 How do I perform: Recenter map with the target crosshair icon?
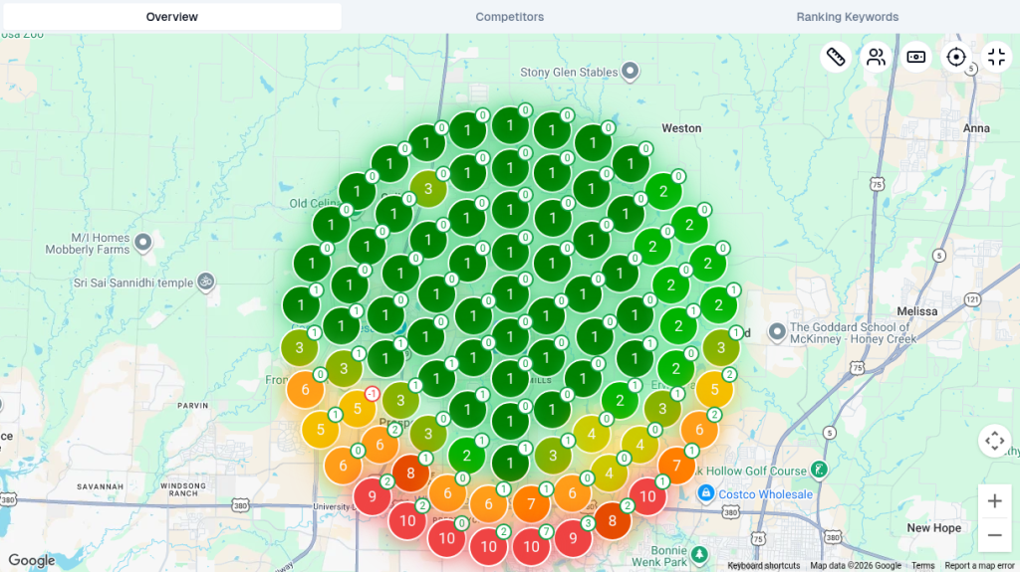click(x=956, y=58)
